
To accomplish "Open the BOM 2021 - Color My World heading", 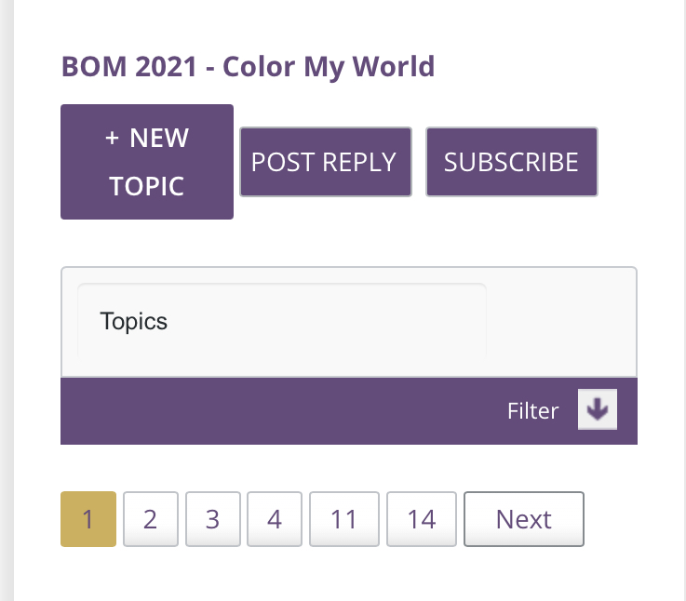I will (248, 67).
